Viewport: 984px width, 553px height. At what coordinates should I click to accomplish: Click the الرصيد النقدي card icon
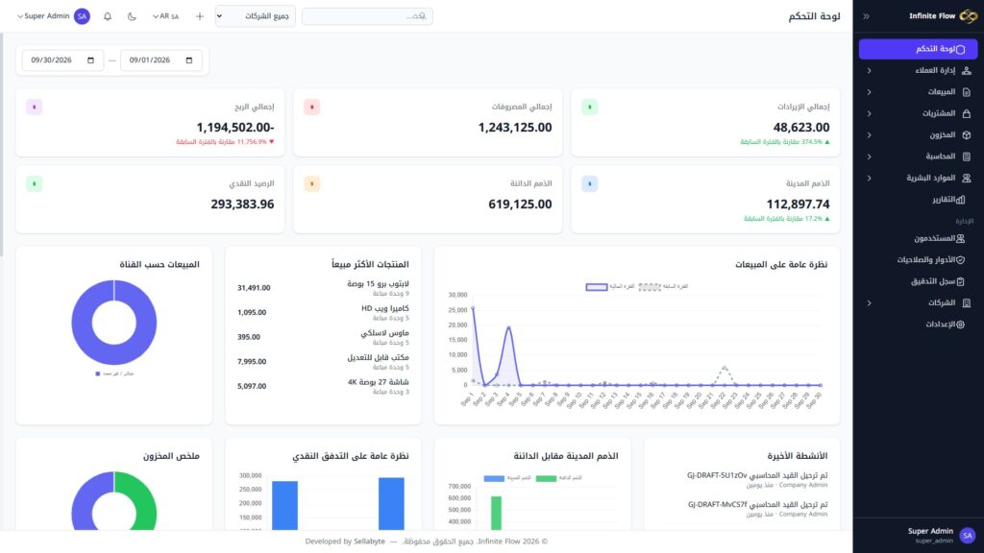pos(34,183)
